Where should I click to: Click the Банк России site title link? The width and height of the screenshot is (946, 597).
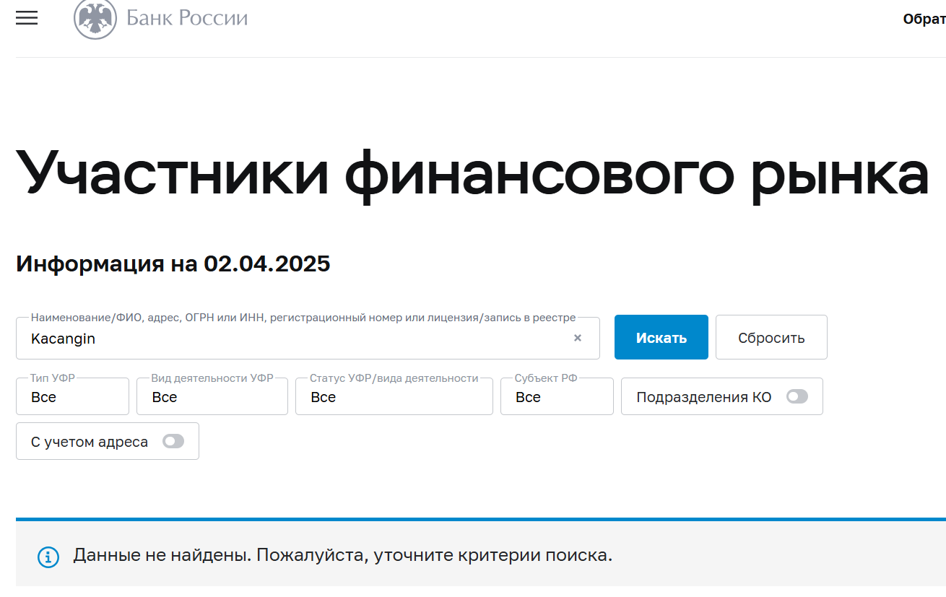point(187,18)
